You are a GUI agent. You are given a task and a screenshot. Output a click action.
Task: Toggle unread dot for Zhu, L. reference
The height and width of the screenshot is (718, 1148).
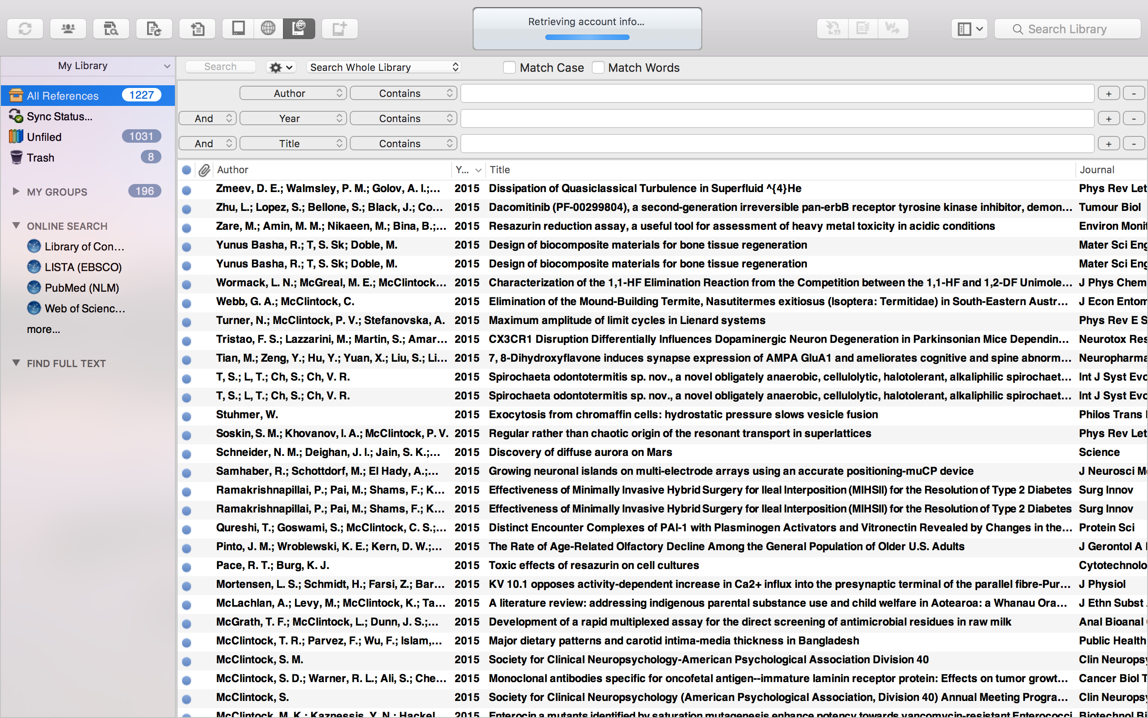pyautogui.click(x=187, y=209)
